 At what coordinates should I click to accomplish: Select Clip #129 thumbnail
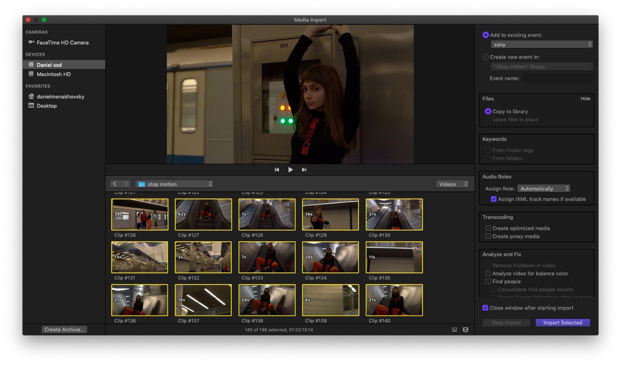330,214
